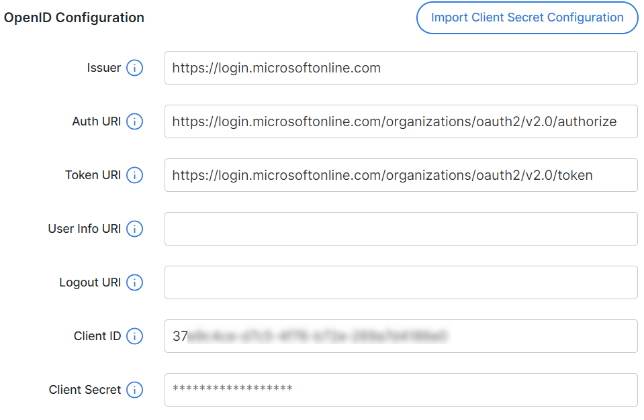Click into the Auth URI text field

click(400, 121)
